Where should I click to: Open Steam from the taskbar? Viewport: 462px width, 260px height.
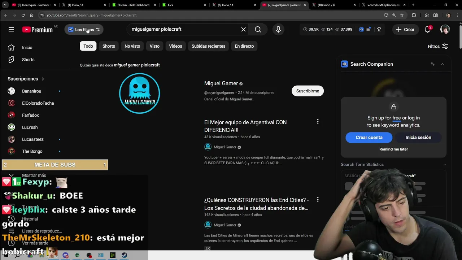pos(125,255)
